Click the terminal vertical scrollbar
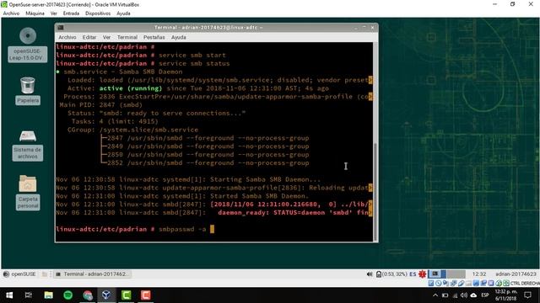 [x=375, y=141]
